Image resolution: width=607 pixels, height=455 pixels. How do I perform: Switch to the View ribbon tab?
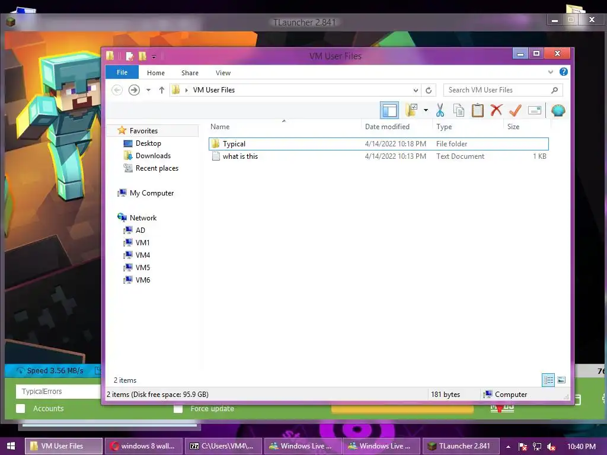point(223,73)
